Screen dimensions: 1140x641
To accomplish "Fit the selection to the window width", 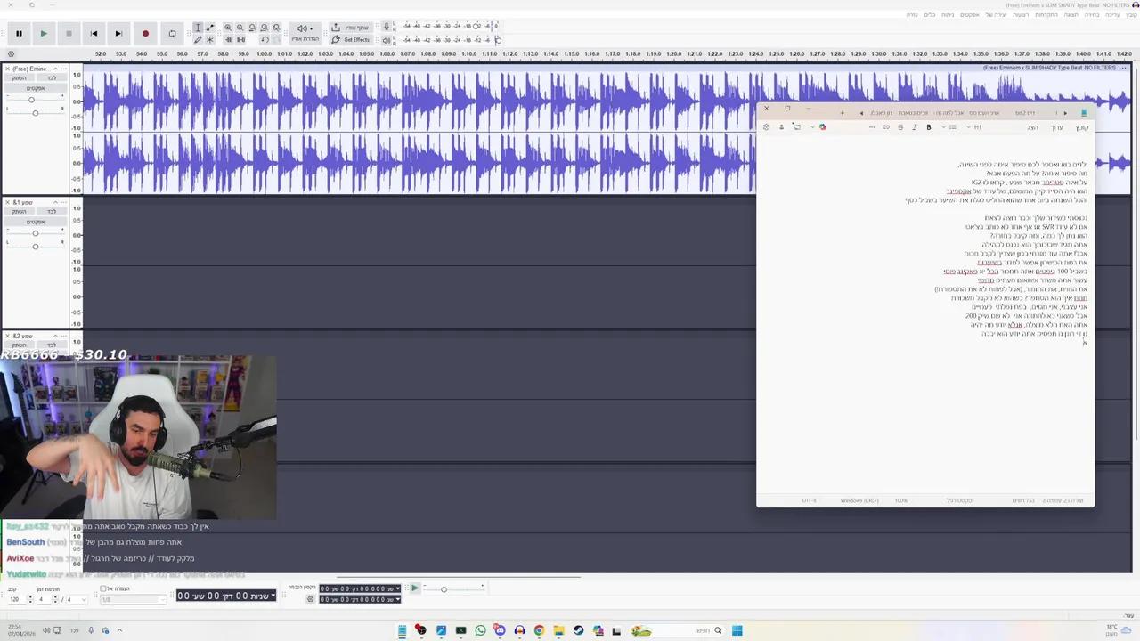I will [252, 28].
